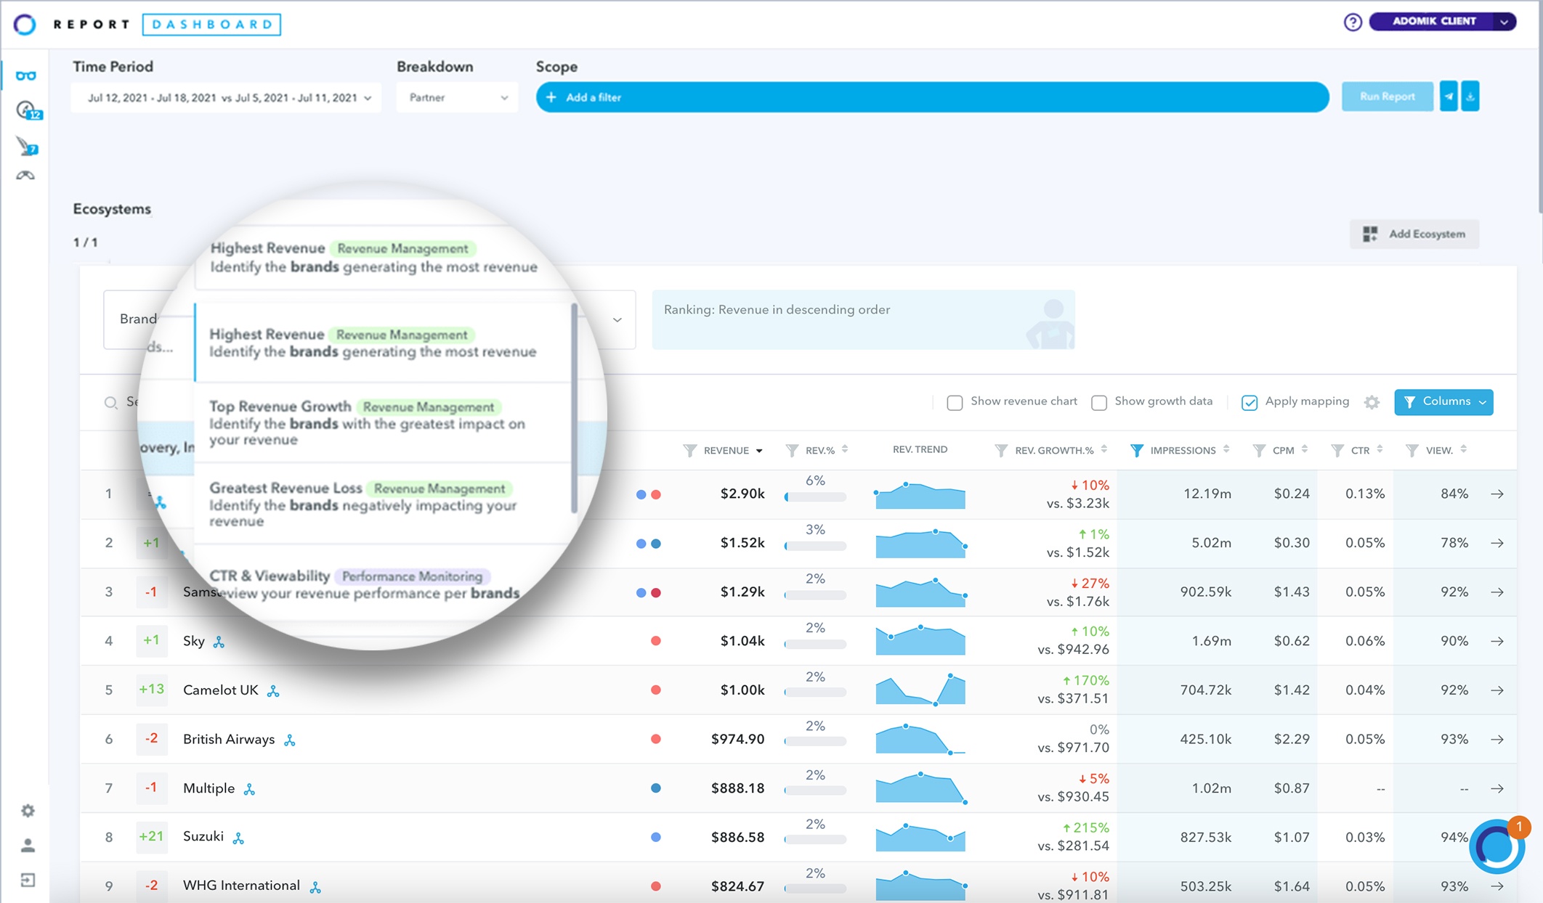Expand the ecosystem ranking selector chevron

(617, 319)
